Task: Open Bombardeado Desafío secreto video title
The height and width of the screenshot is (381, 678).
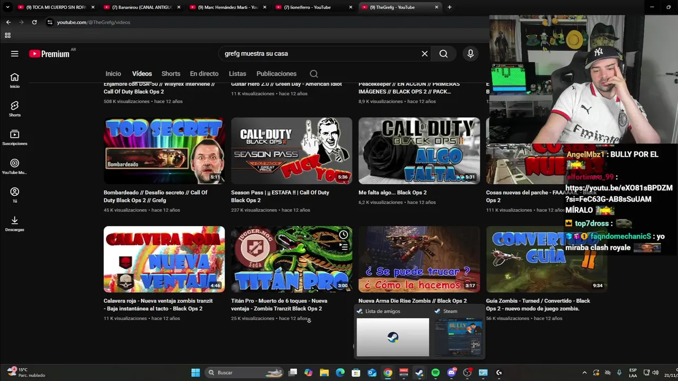Action: coord(156,196)
